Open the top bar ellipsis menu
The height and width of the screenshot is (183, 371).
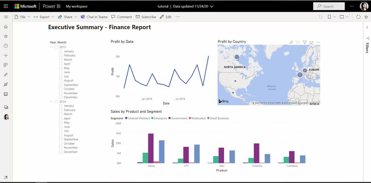click(x=352, y=6)
